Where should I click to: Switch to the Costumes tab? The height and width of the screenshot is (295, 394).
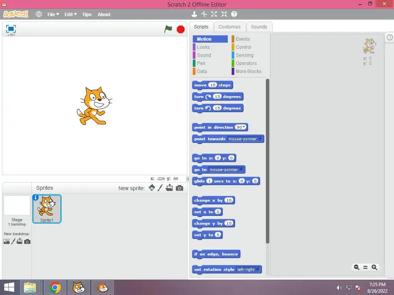pyautogui.click(x=229, y=27)
